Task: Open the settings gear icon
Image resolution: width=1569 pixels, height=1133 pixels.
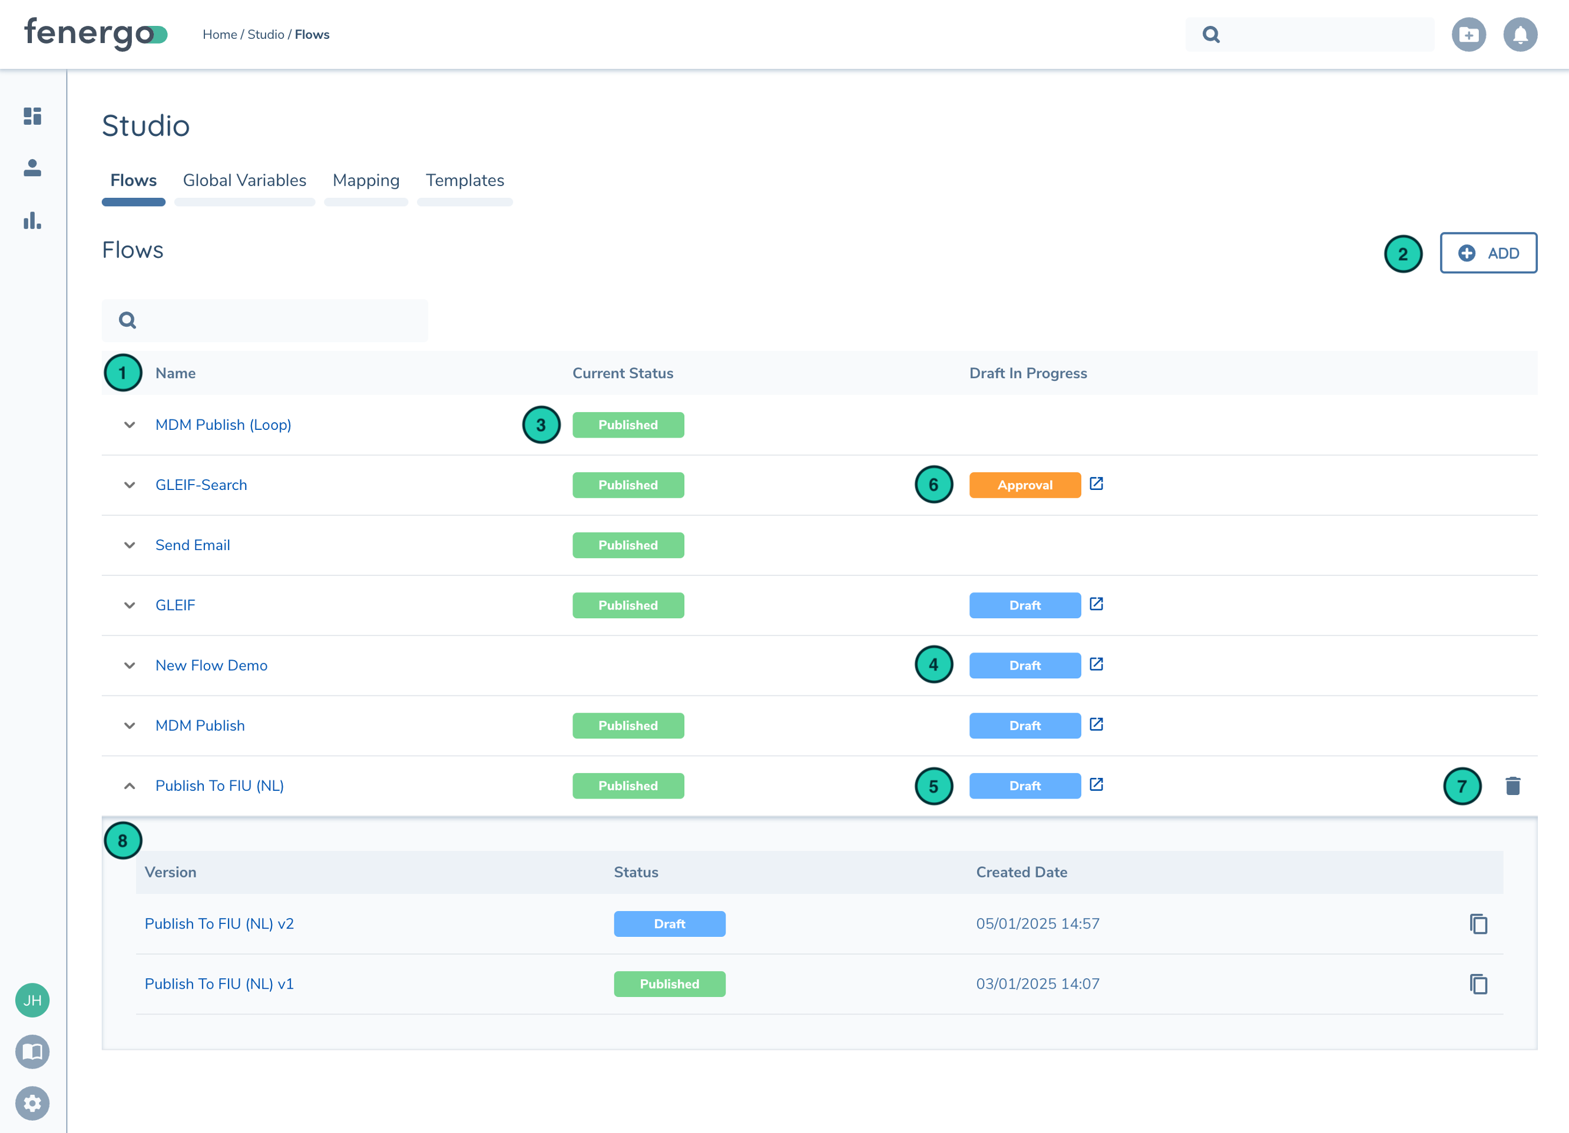Action: (x=32, y=1102)
